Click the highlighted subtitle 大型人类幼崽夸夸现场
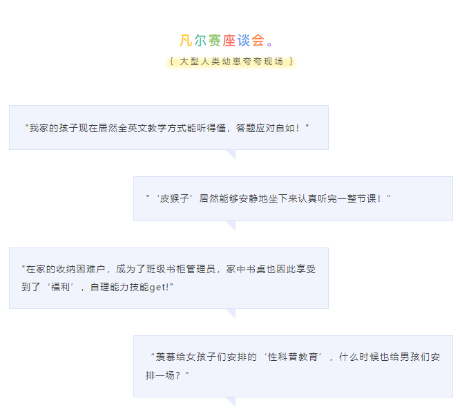The height and width of the screenshot is (412, 460). 231,62
